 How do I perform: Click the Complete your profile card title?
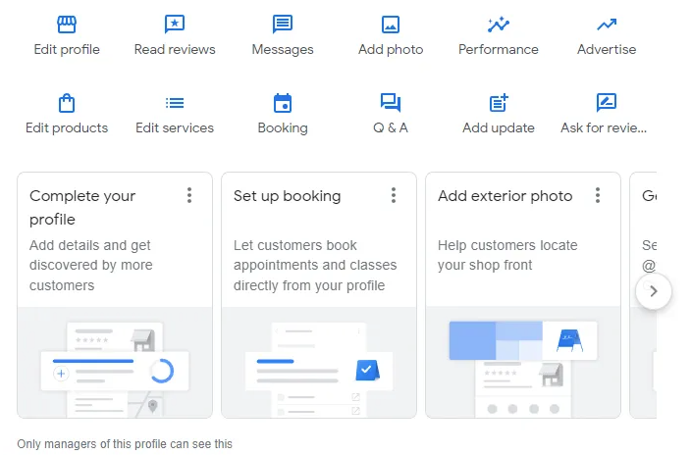coord(82,207)
